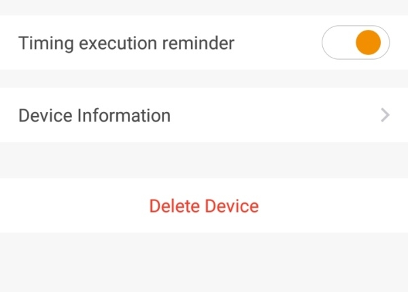Toggle the Timing execution reminder switch
Image resolution: width=408 pixels, height=292 pixels.
coord(356,43)
